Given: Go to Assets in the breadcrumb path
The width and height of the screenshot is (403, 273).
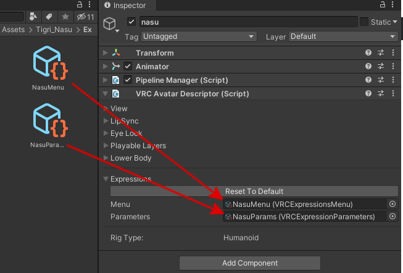Looking at the screenshot, I should [13, 30].
